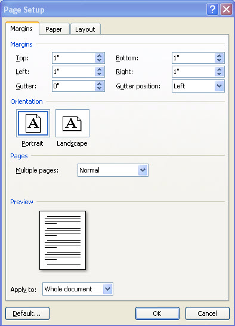
Task: Select the Portrait orientation icon
Action: point(33,123)
